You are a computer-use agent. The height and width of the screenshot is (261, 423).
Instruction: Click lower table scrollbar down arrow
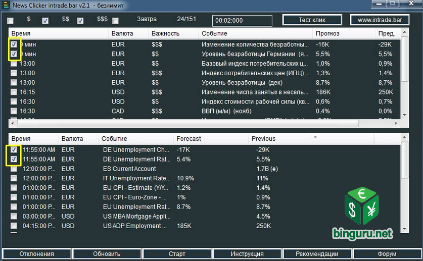point(404,229)
